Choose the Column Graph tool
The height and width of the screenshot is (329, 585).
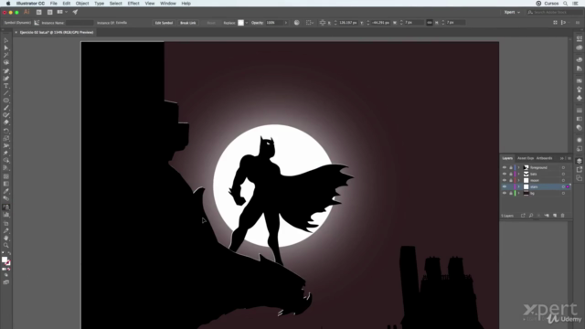coord(6,215)
